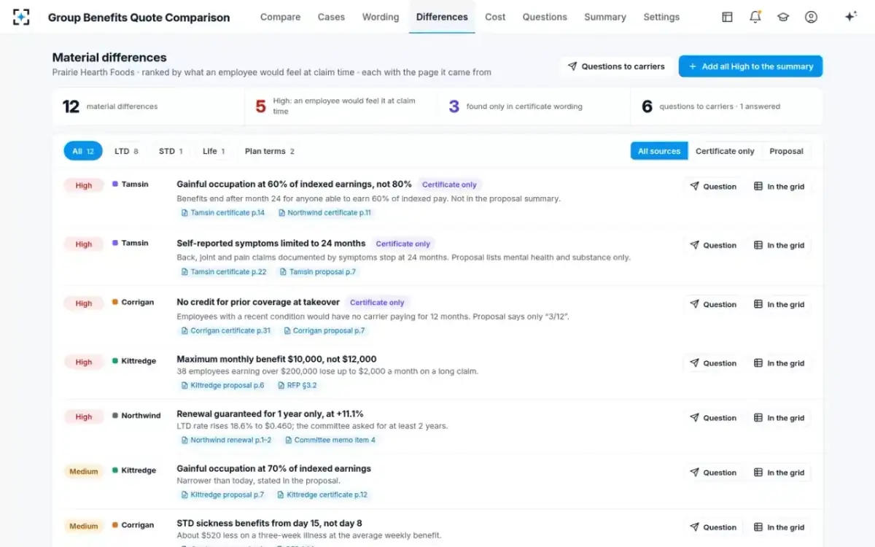Open the Questions tab
The height and width of the screenshot is (547, 875).
(545, 17)
